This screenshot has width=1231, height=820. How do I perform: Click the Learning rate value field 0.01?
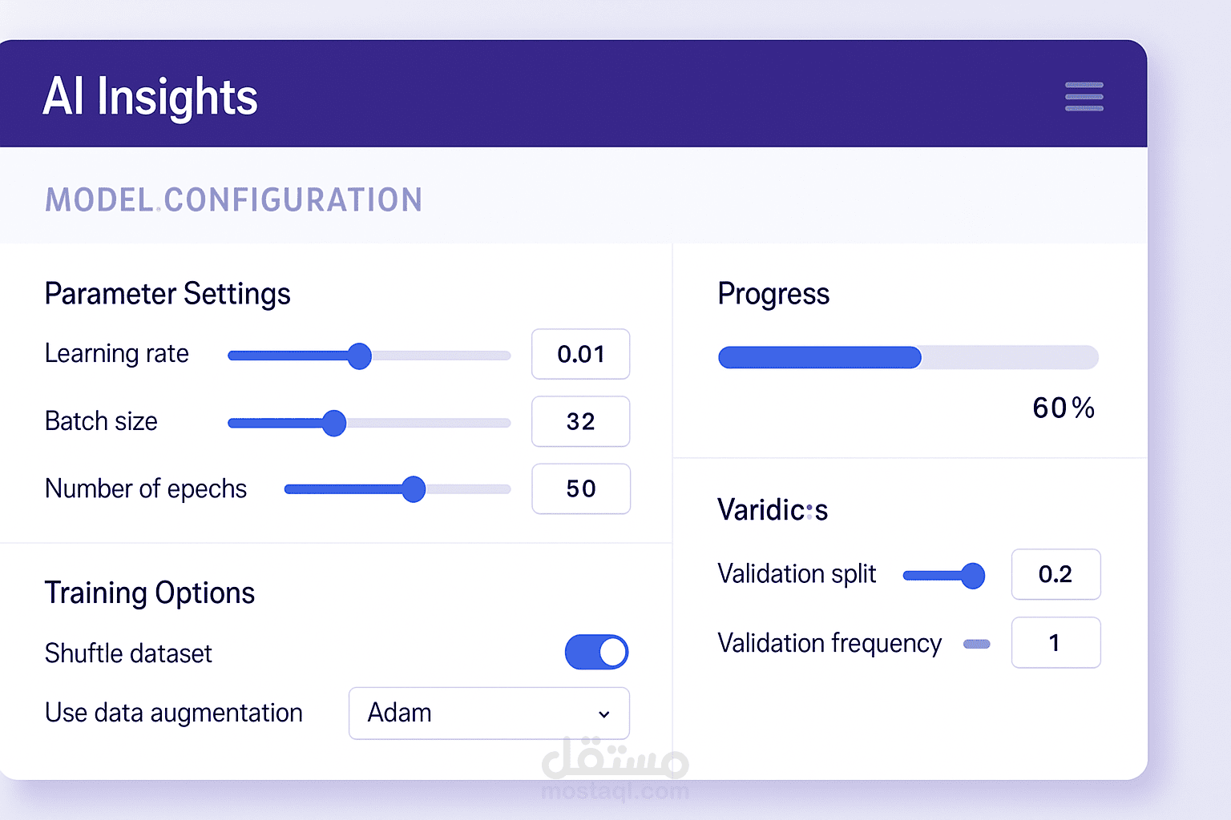tap(581, 354)
